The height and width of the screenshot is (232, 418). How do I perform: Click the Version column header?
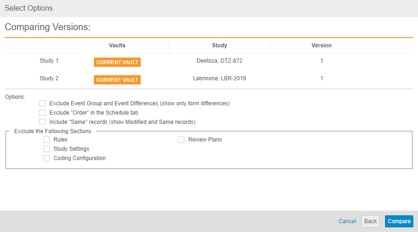click(x=321, y=45)
